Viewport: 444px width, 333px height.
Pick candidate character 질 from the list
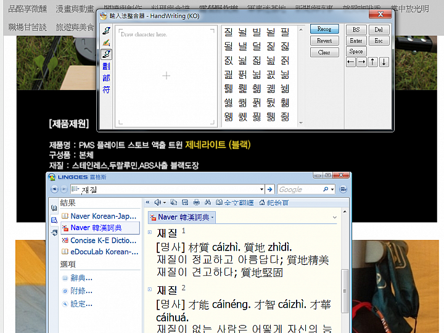tap(228, 32)
